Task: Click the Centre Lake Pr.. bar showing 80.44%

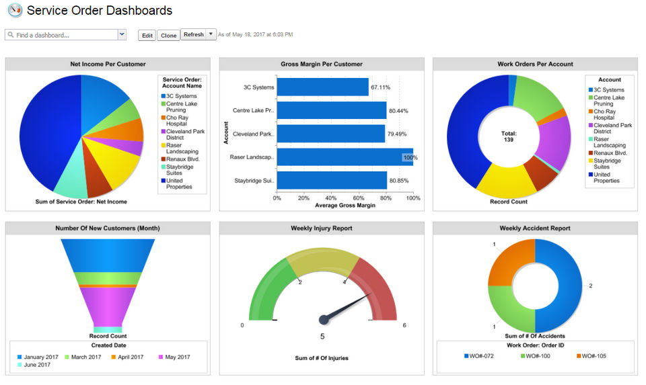Action: [x=332, y=110]
